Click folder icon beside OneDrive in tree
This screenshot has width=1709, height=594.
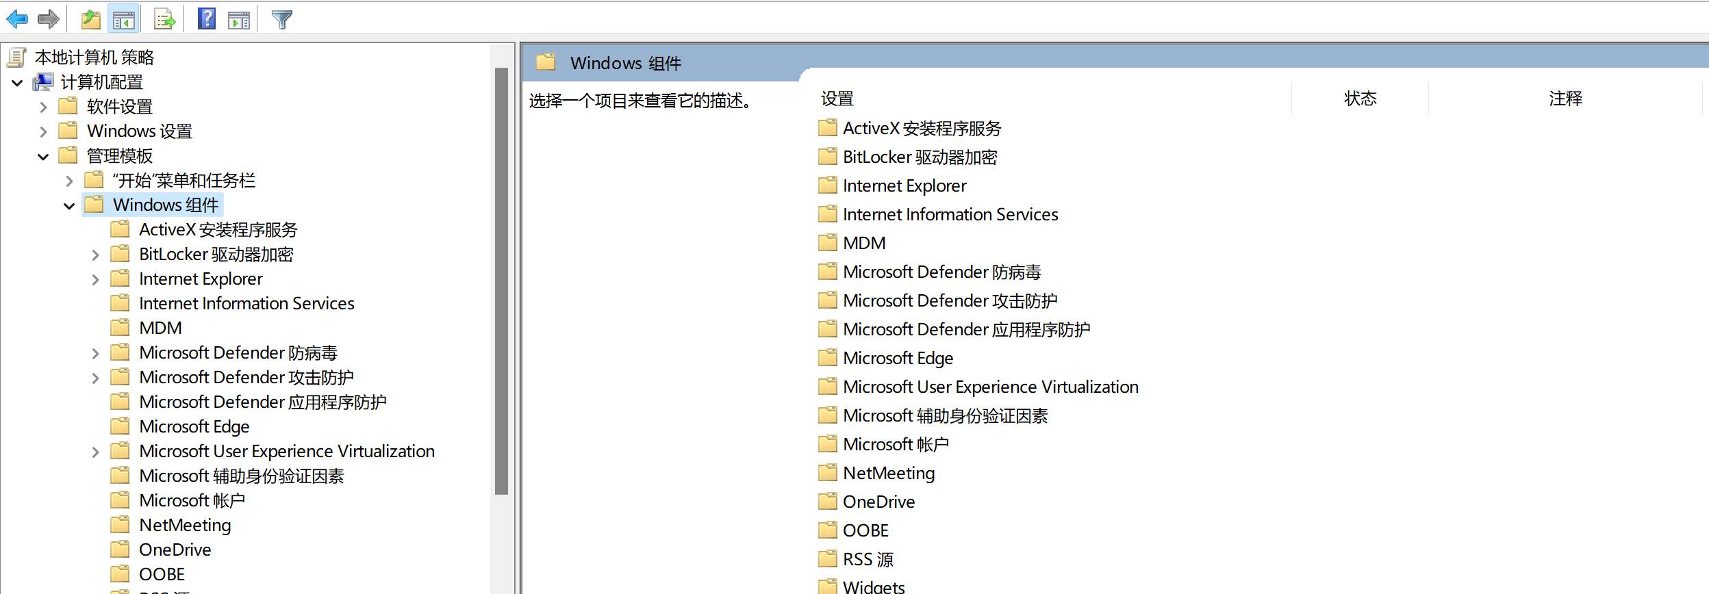click(x=120, y=550)
